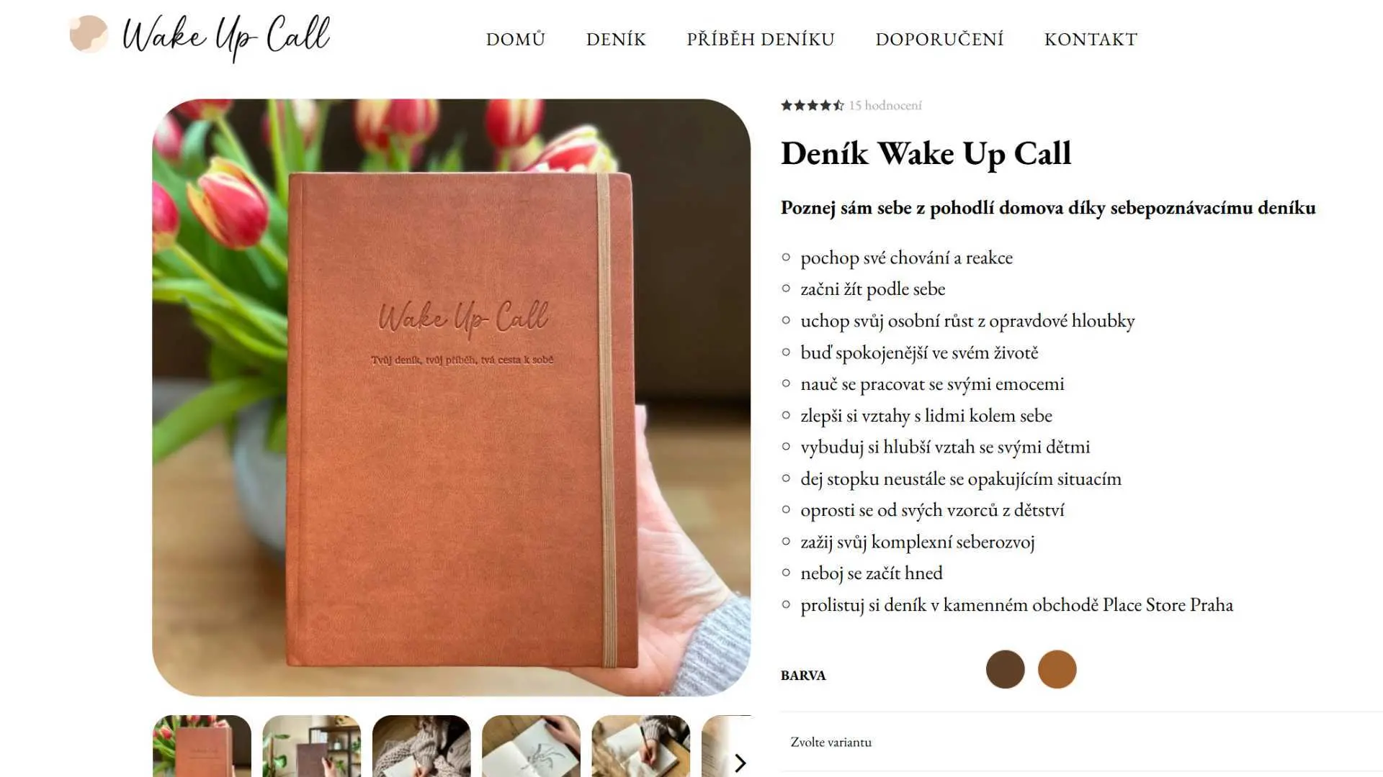Expand the Zvolte variantu dropdown

pyautogui.click(x=1081, y=742)
